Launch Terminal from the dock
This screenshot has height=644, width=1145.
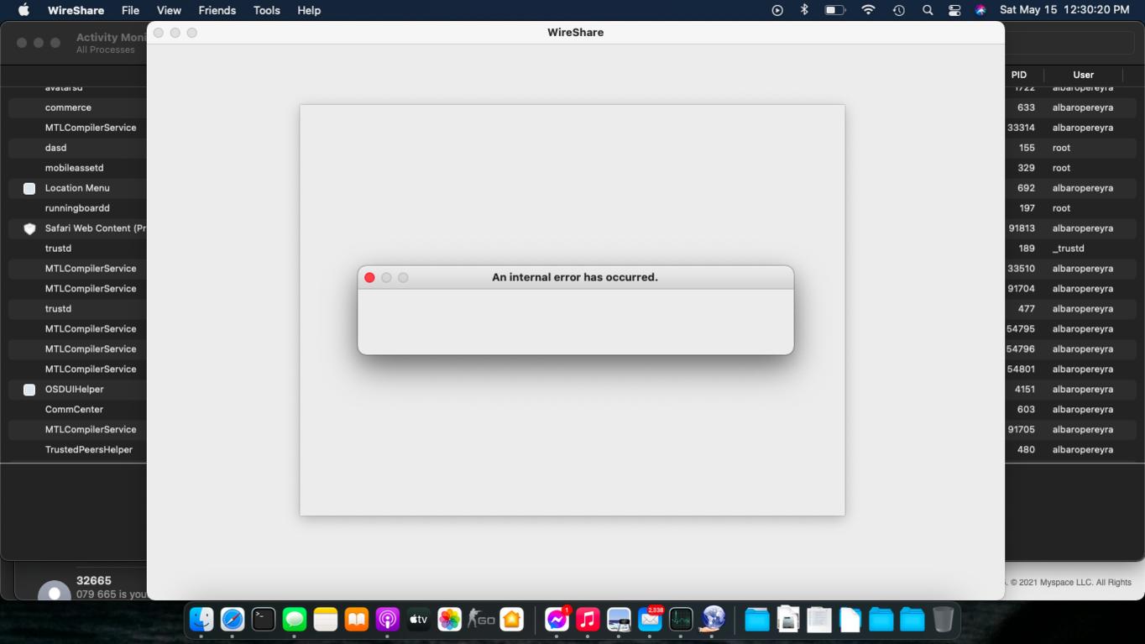click(264, 620)
